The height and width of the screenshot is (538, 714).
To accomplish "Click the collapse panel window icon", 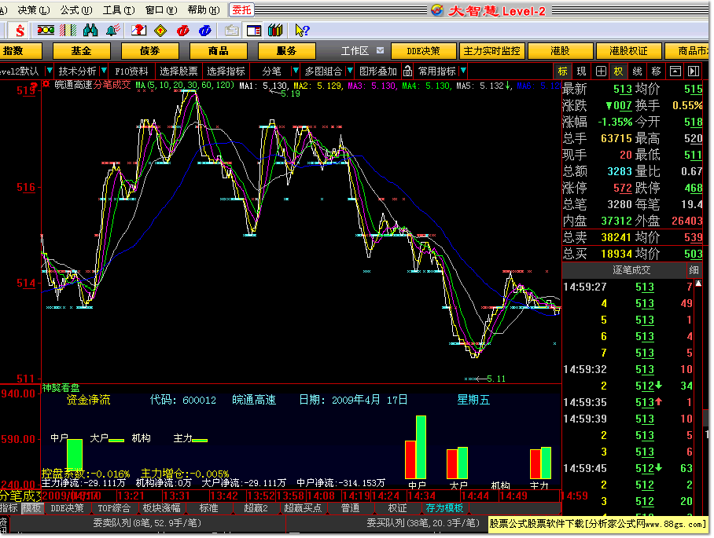I will [675, 71].
